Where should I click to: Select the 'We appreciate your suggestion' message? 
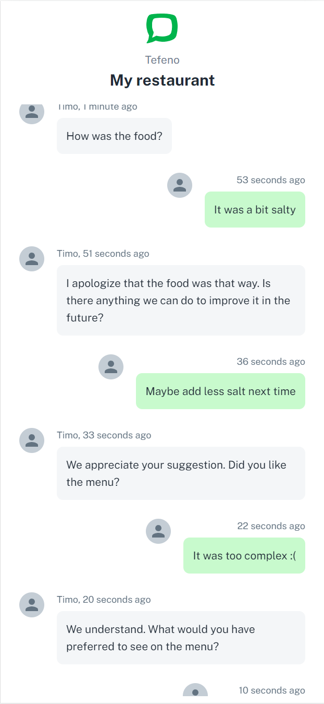pyautogui.click(x=181, y=473)
